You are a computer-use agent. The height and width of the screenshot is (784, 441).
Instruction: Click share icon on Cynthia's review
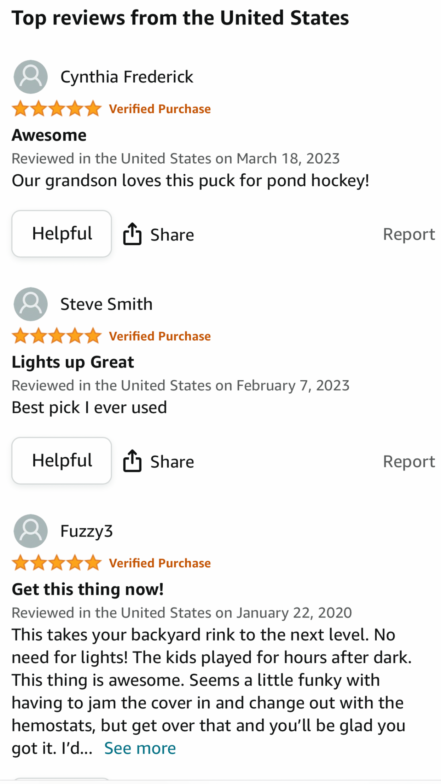click(x=132, y=234)
